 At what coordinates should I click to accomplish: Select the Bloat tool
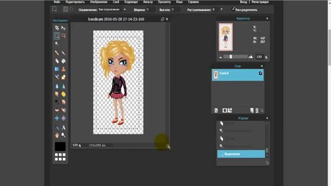57,118
